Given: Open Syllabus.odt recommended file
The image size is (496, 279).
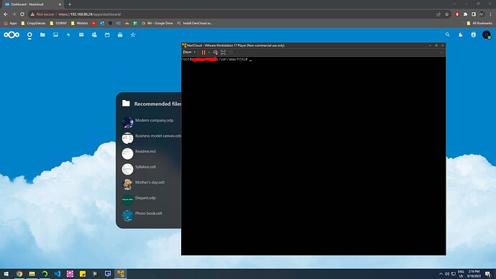Looking at the screenshot, I should [x=145, y=167].
